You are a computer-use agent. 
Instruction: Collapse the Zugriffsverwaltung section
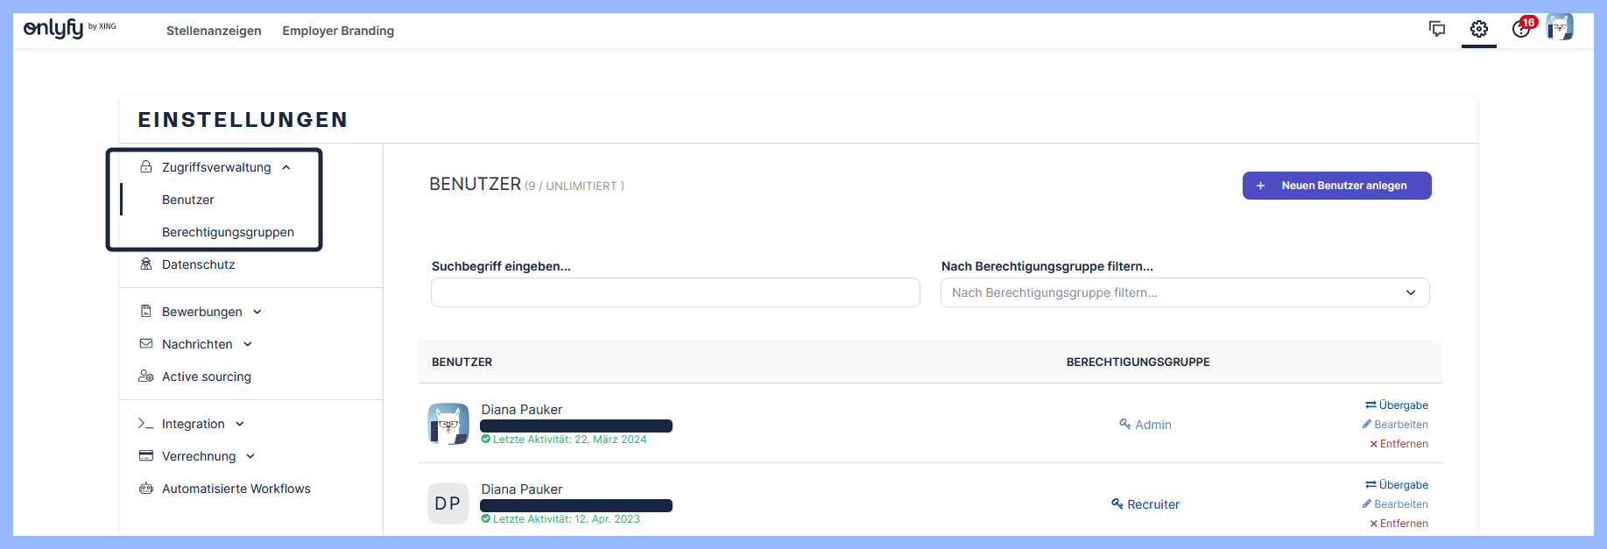[x=286, y=167]
